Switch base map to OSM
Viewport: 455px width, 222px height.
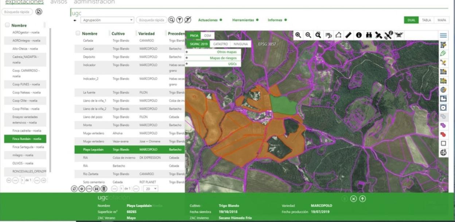(207, 35)
